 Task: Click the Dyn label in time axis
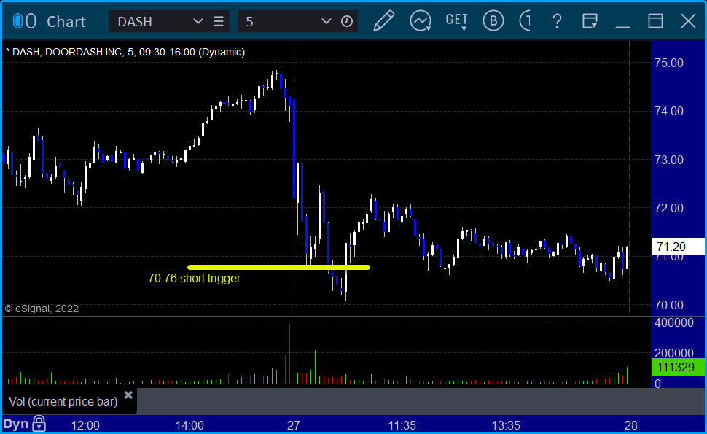coord(16,424)
